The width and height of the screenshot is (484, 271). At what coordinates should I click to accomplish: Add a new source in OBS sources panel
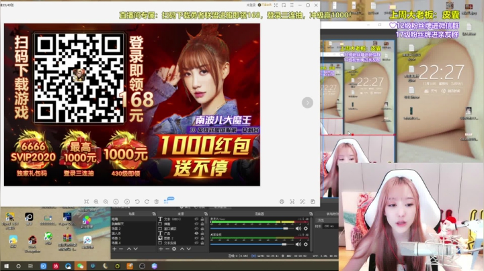click(161, 249)
